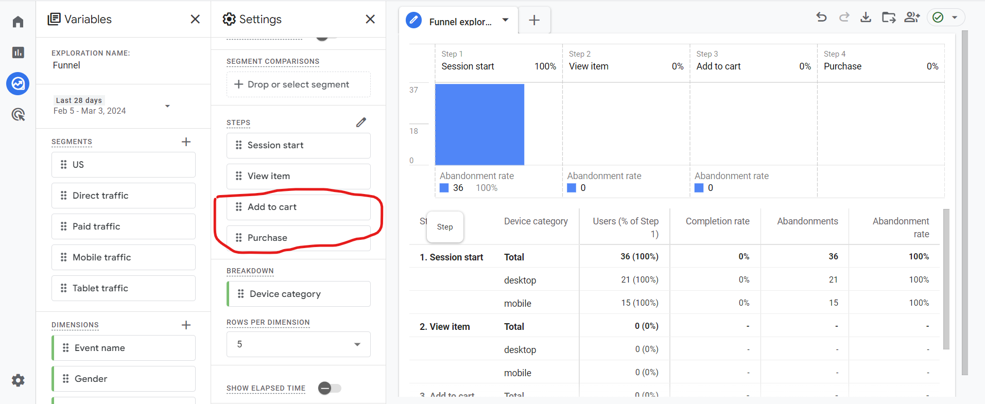Click Drop or select segment box
The width and height of the screenshot is (985, 404).
coord(298,84)
